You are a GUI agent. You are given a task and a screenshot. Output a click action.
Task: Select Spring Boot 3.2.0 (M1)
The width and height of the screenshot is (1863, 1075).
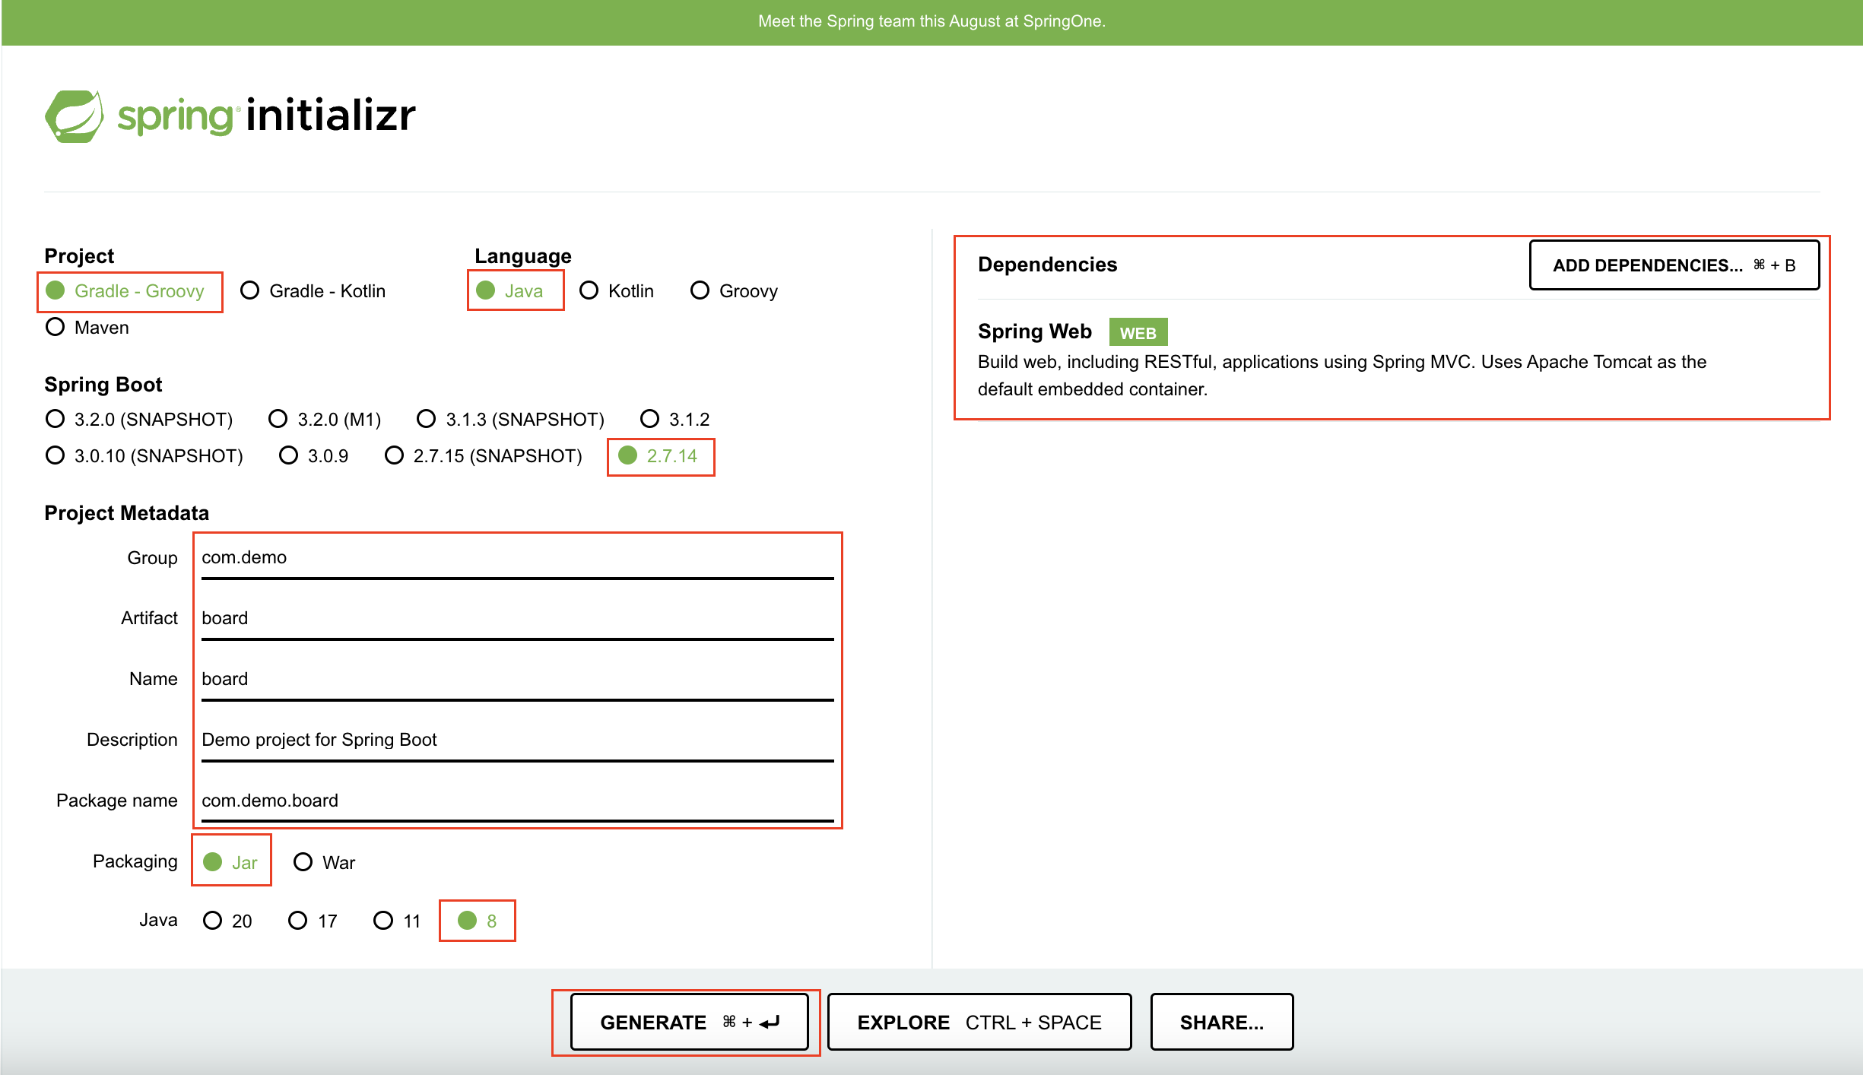pos(278,419)
